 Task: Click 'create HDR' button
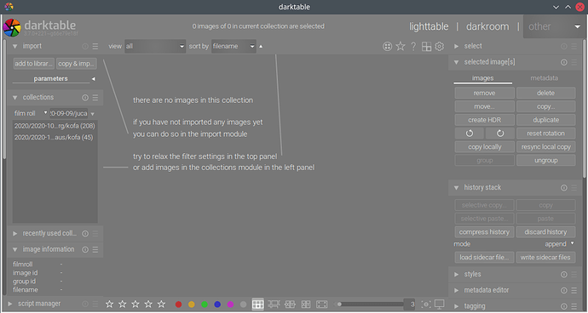[x=485, y=120]
